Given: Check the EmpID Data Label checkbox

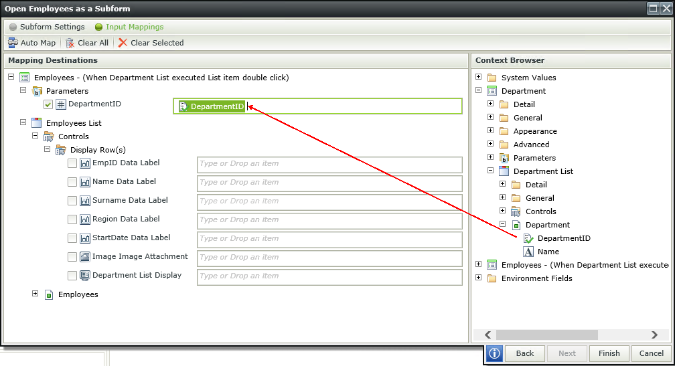Looking at the screenshot, I should (72, 163).
